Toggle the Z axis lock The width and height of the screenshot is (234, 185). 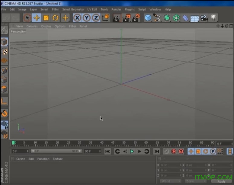[96, 18]
